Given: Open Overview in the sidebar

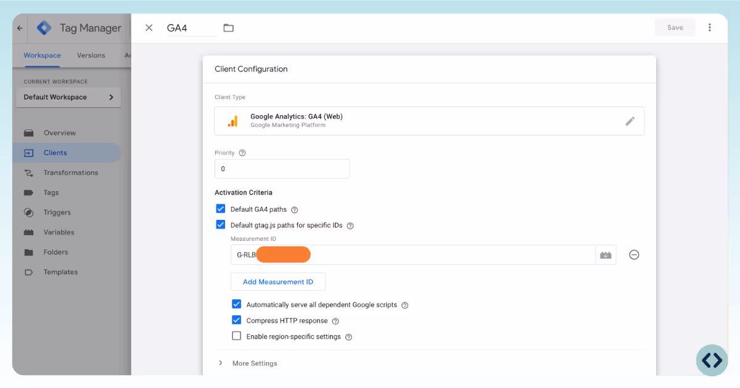Looking at the screenshot, I should pyautogui.click(x=60, y=133).
